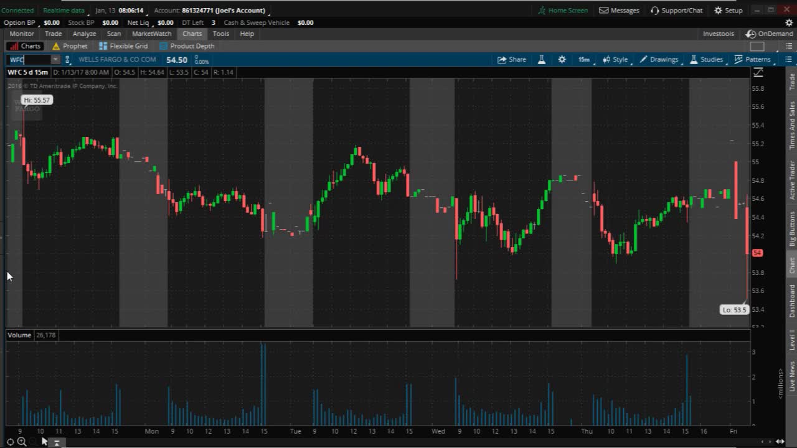Launch OnDemand mode
The width and height of the screenshot is (797, 448).
pos(770,34)
